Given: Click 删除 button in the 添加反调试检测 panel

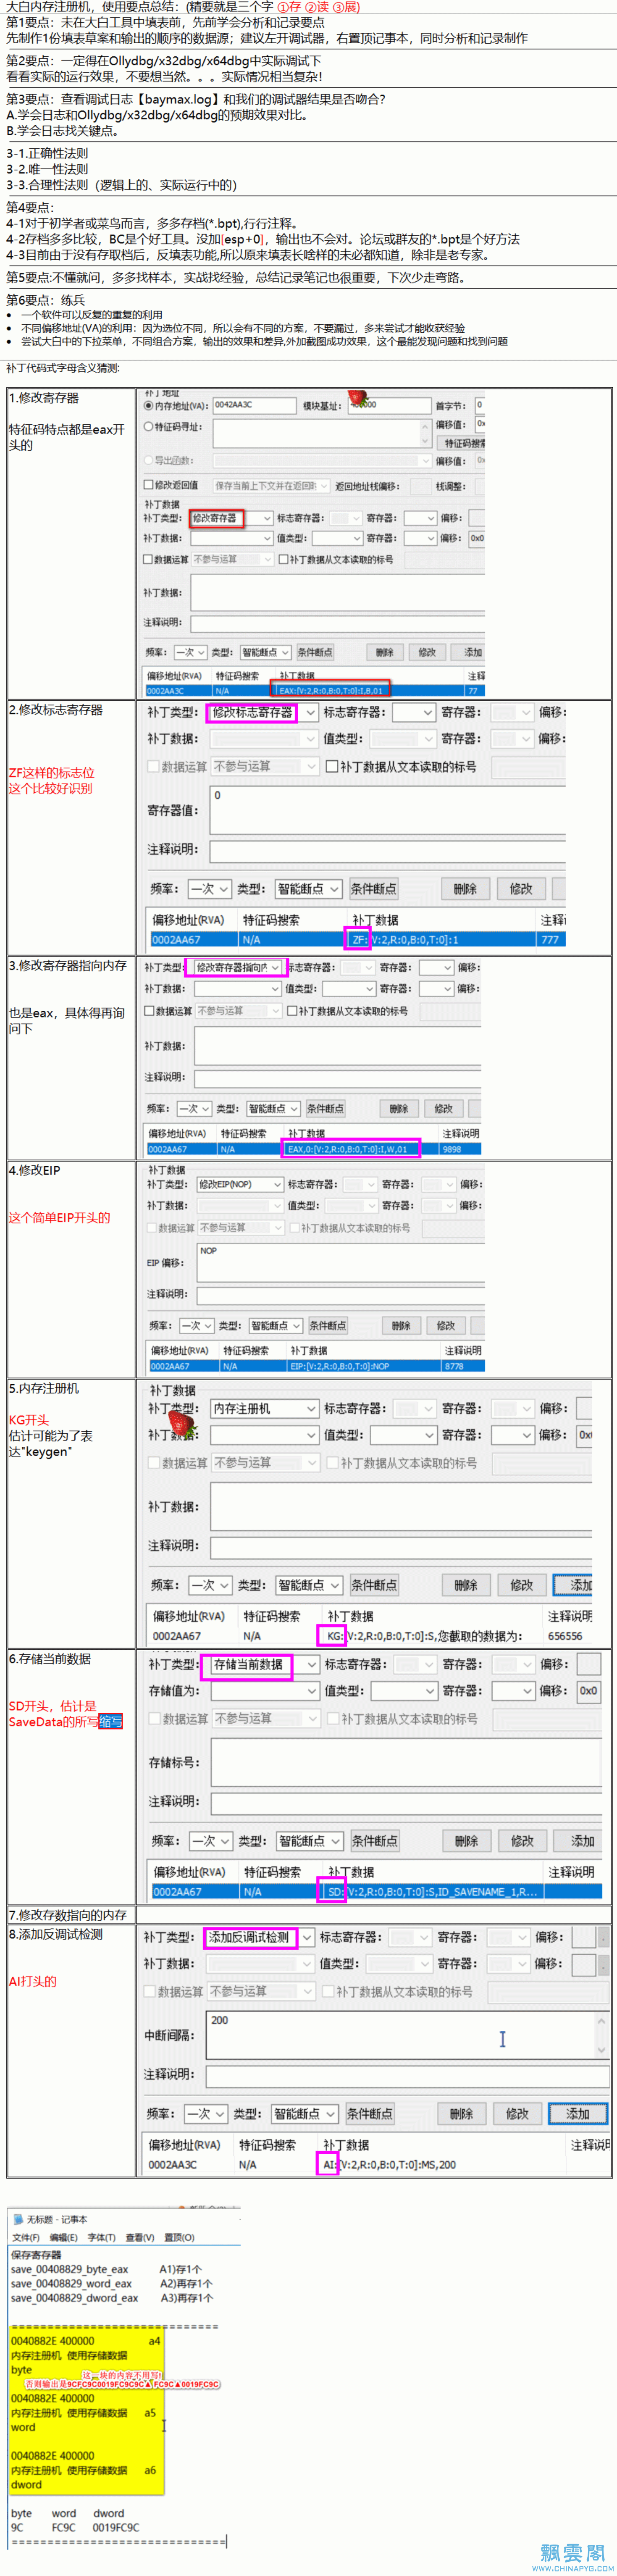Looking at the screenshot, I should point(461,2114).
